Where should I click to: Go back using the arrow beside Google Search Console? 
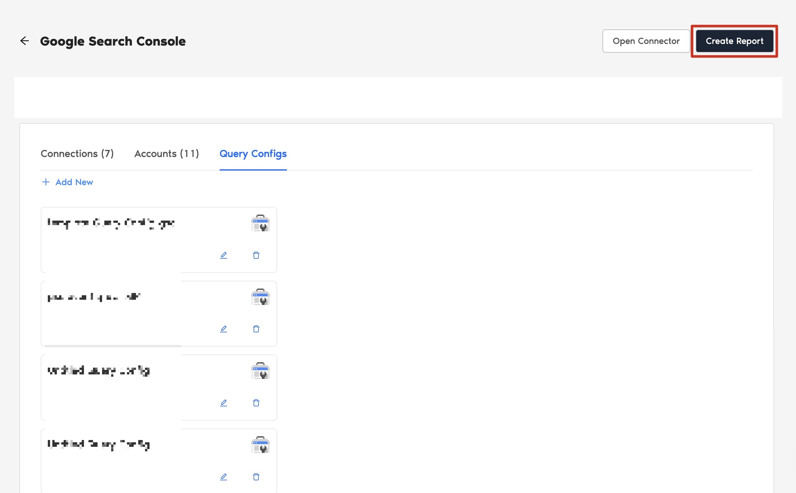click(x=25, y=41)
